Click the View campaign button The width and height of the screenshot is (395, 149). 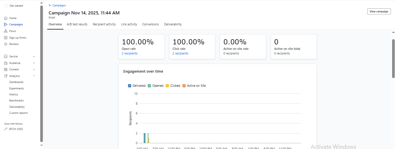(x=379, y=12)
